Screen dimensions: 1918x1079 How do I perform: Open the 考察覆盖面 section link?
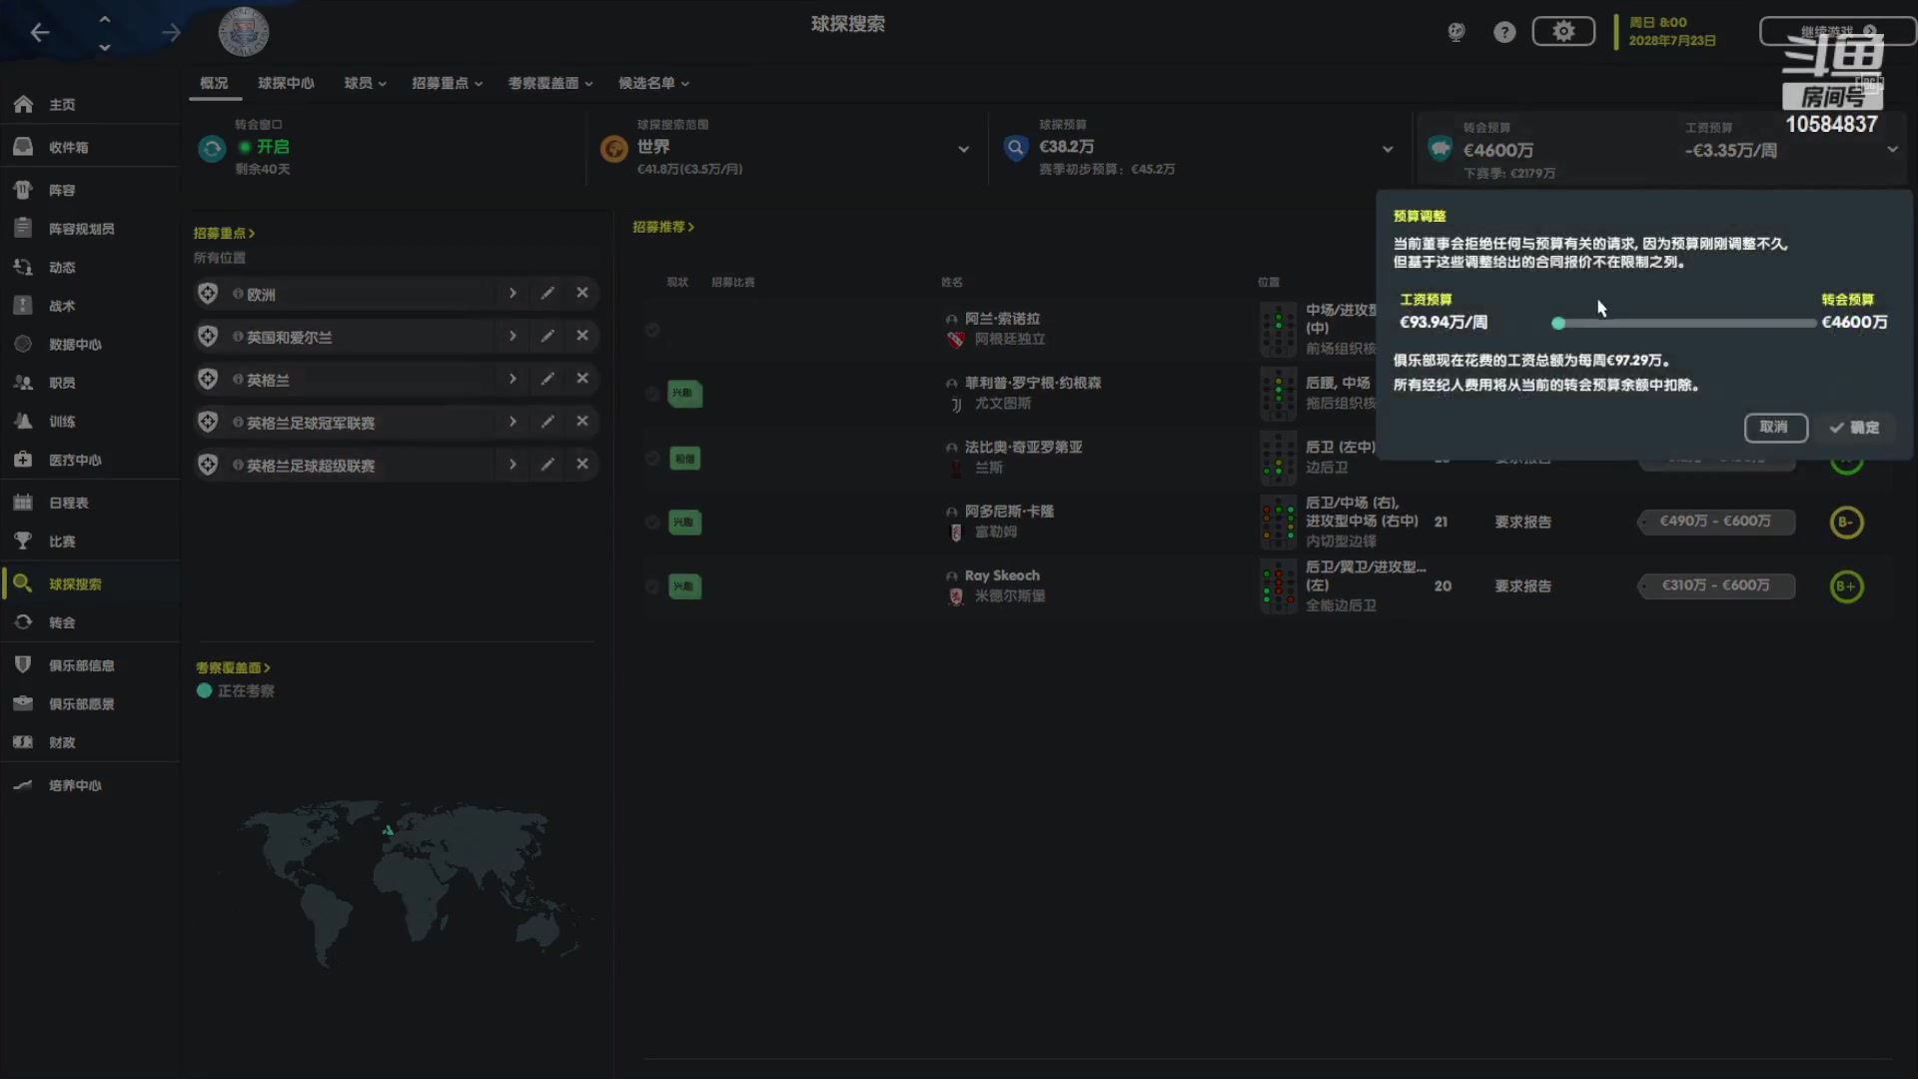pyautogui.click(x=233, y=667)
